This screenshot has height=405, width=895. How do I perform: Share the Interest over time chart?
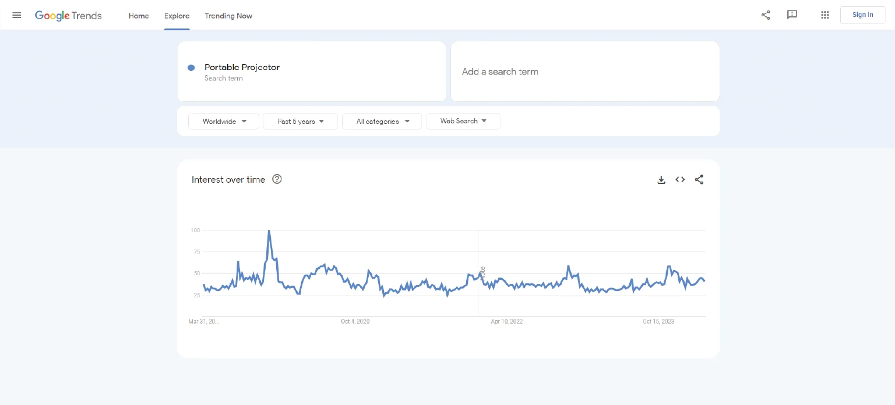click(699, 180)
